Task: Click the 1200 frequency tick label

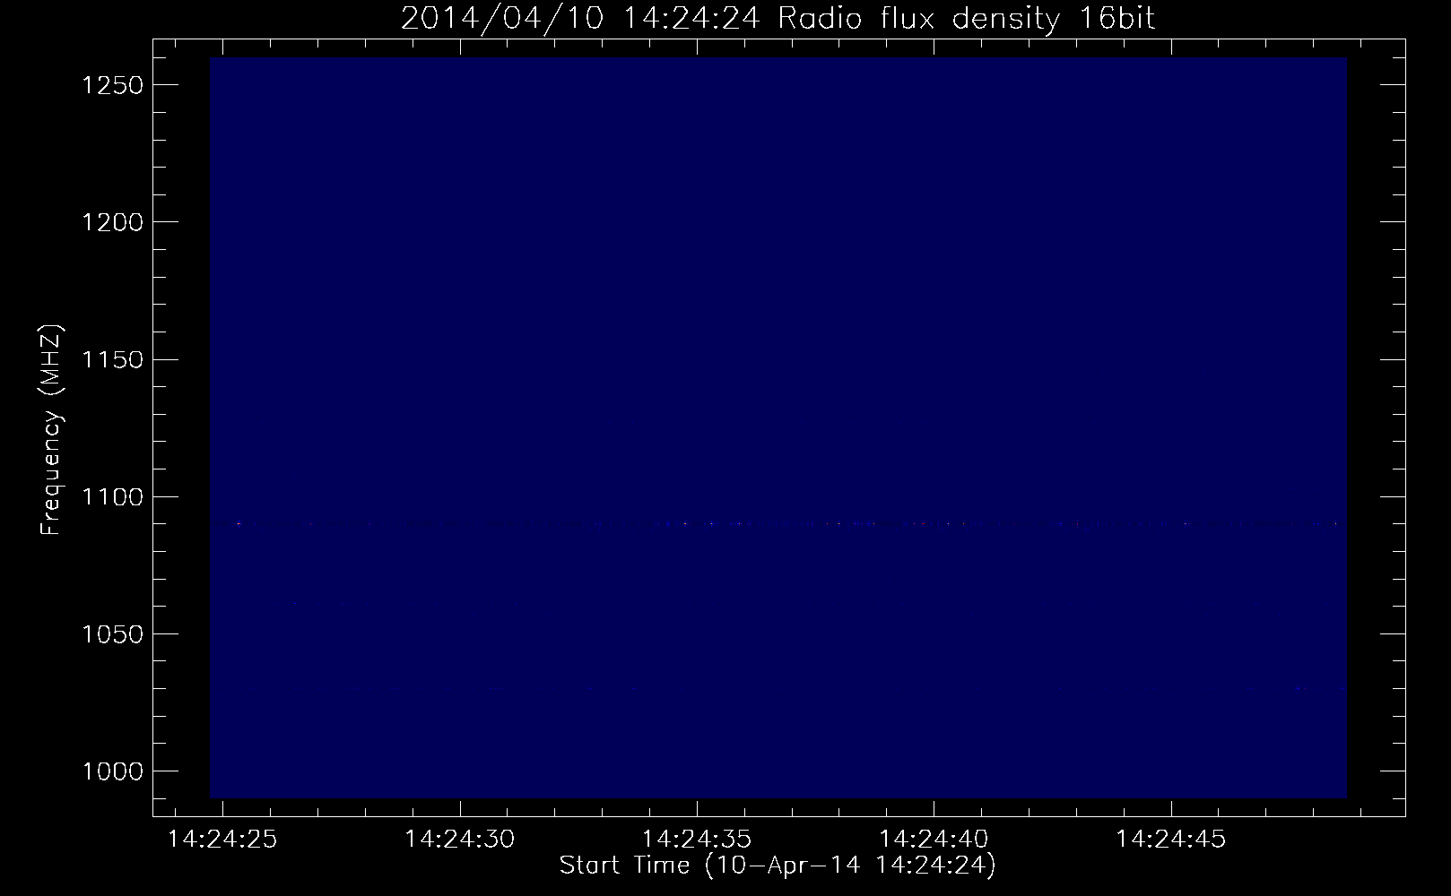Action: tap(112, 222)
